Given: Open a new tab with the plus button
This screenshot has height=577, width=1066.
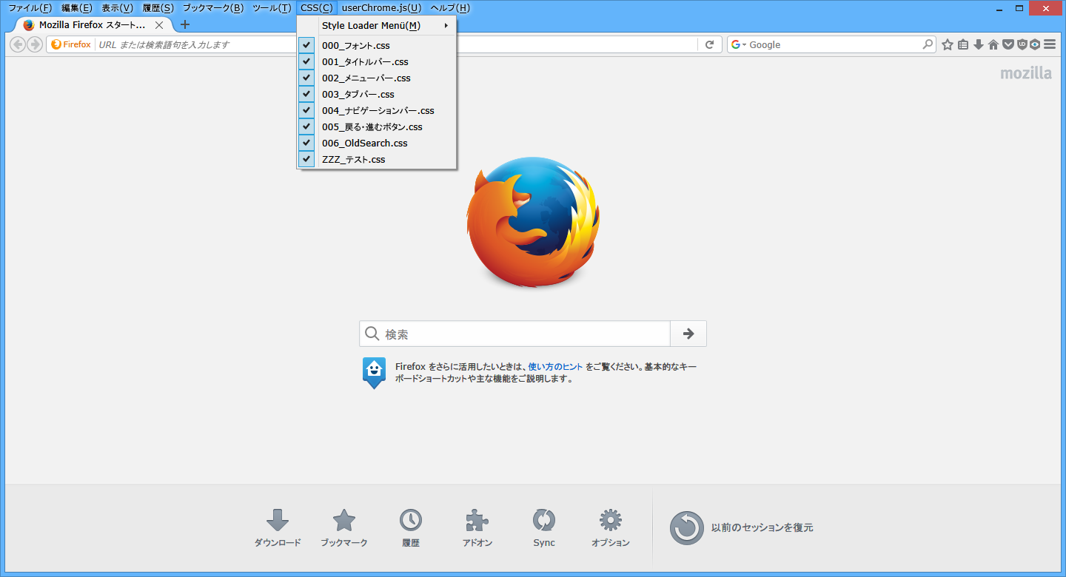Looking at the screenshot, I should (185, 24).
